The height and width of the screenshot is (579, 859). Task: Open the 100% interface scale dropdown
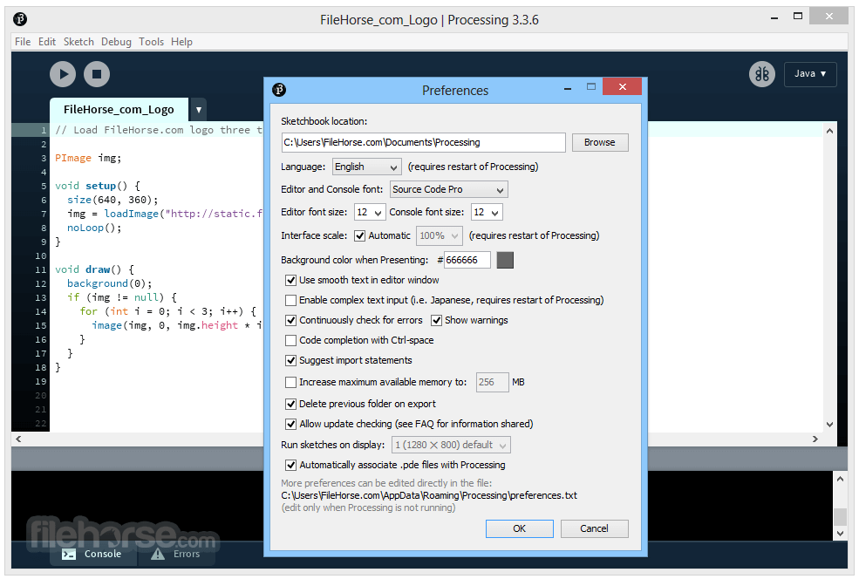point(440,235)
